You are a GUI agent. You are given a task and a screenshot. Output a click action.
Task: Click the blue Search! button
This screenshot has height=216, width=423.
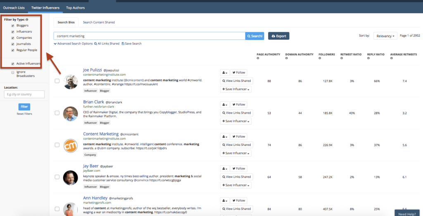click(254, 36)
